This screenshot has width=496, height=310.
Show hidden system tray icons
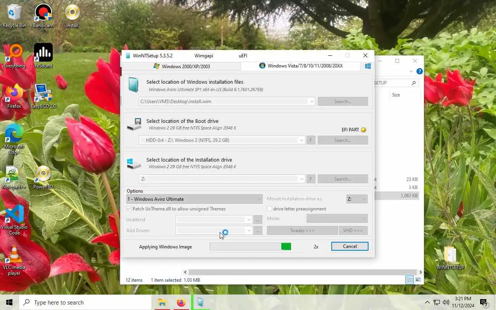pyautogui.click(x=427, y=302)
